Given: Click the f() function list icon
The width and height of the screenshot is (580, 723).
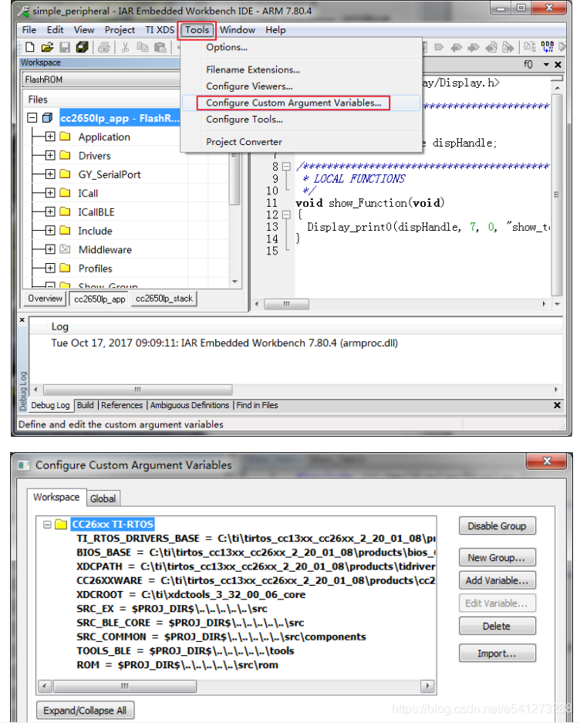Looking at the screenshot, I should (x=528, y=65).
